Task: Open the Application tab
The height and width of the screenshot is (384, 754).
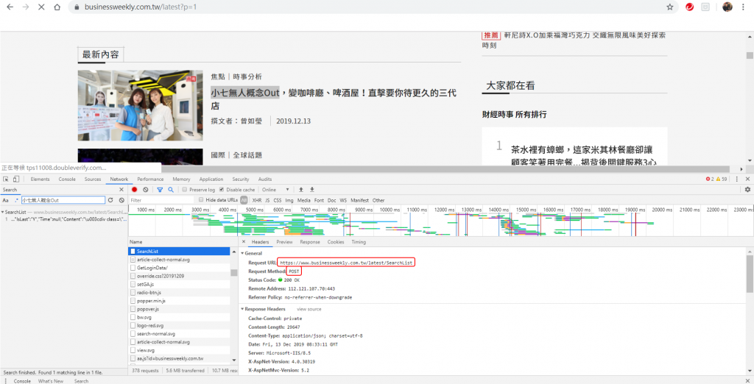Action: point(211,179)
